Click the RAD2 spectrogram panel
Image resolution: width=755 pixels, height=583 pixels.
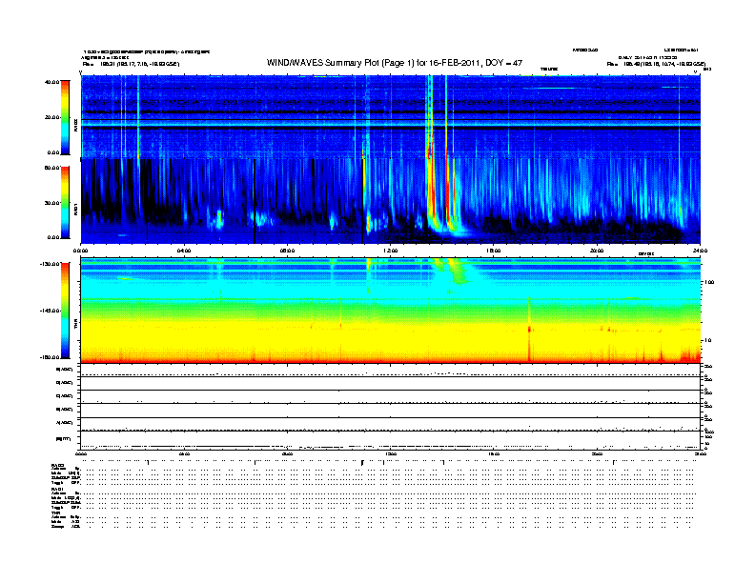click(x=391, y=116)
